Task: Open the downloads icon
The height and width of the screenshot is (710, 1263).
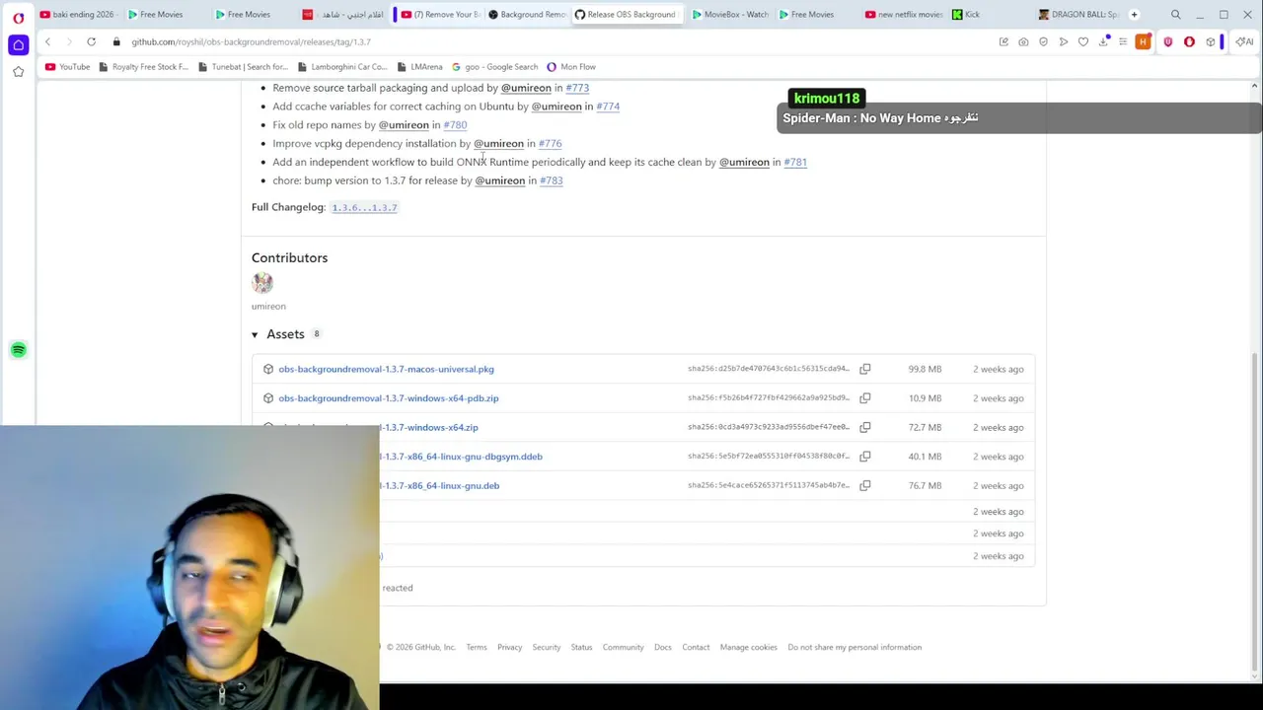Action: pos(1103,41)
